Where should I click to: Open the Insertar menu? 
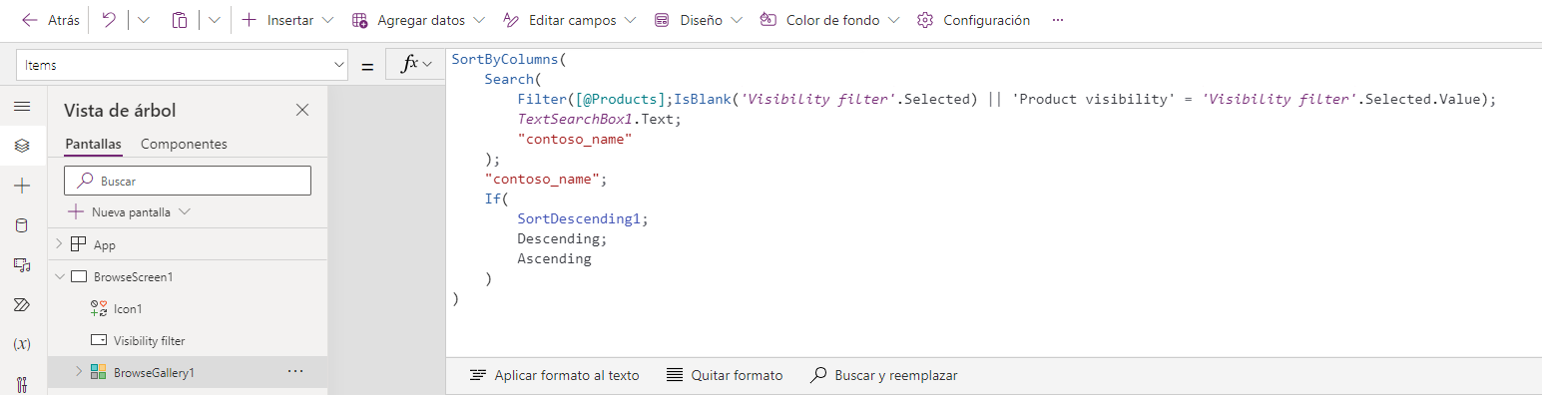pos(287,20)
